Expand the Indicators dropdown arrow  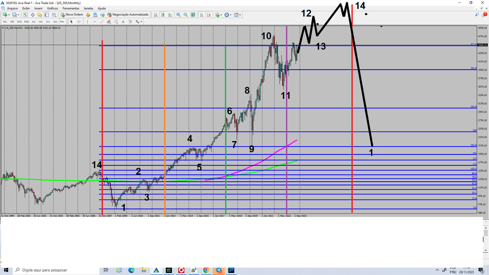click(x=222, y=15)
